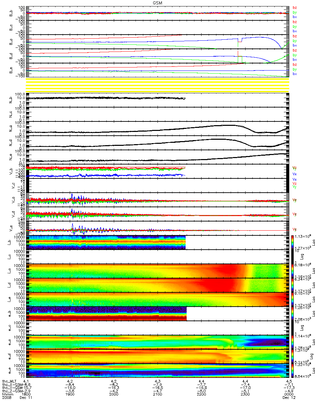Click the red bz legend of B_b panel

295,8
